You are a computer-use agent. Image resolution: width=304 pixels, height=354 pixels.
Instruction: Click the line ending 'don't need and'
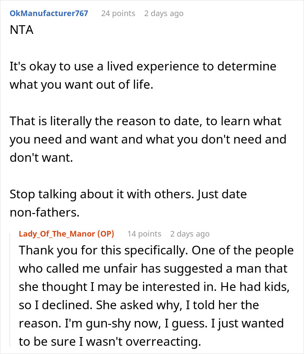coord(148,139)
